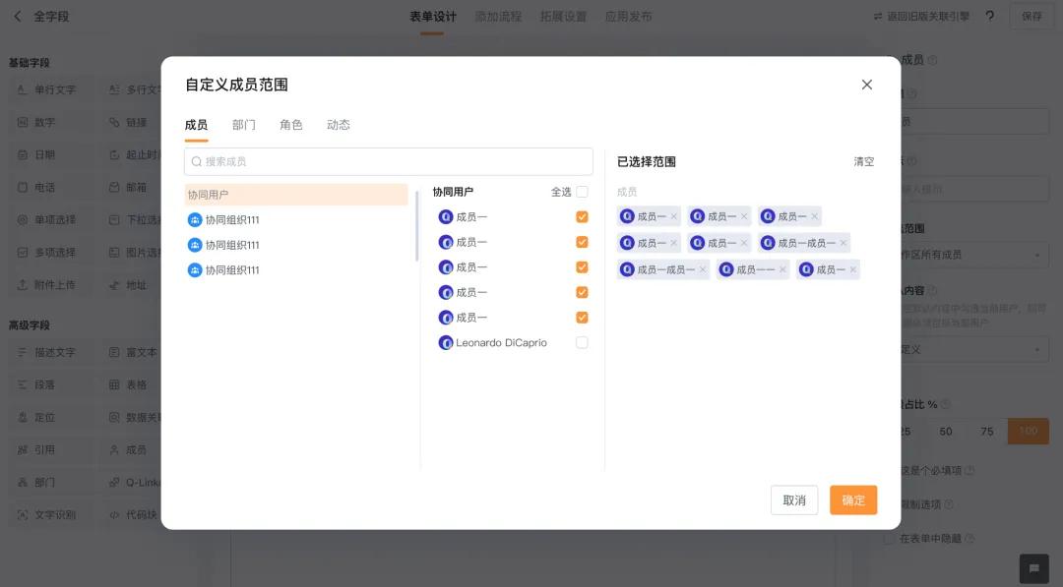Remove the 成员一成员一 chip ending the second row

(843, 243)
